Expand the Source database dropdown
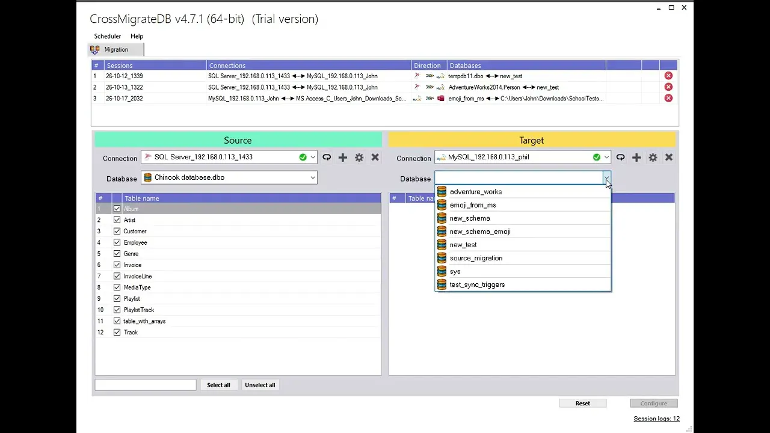The width and height of the screenshot is (770, 433). [313, 177]
